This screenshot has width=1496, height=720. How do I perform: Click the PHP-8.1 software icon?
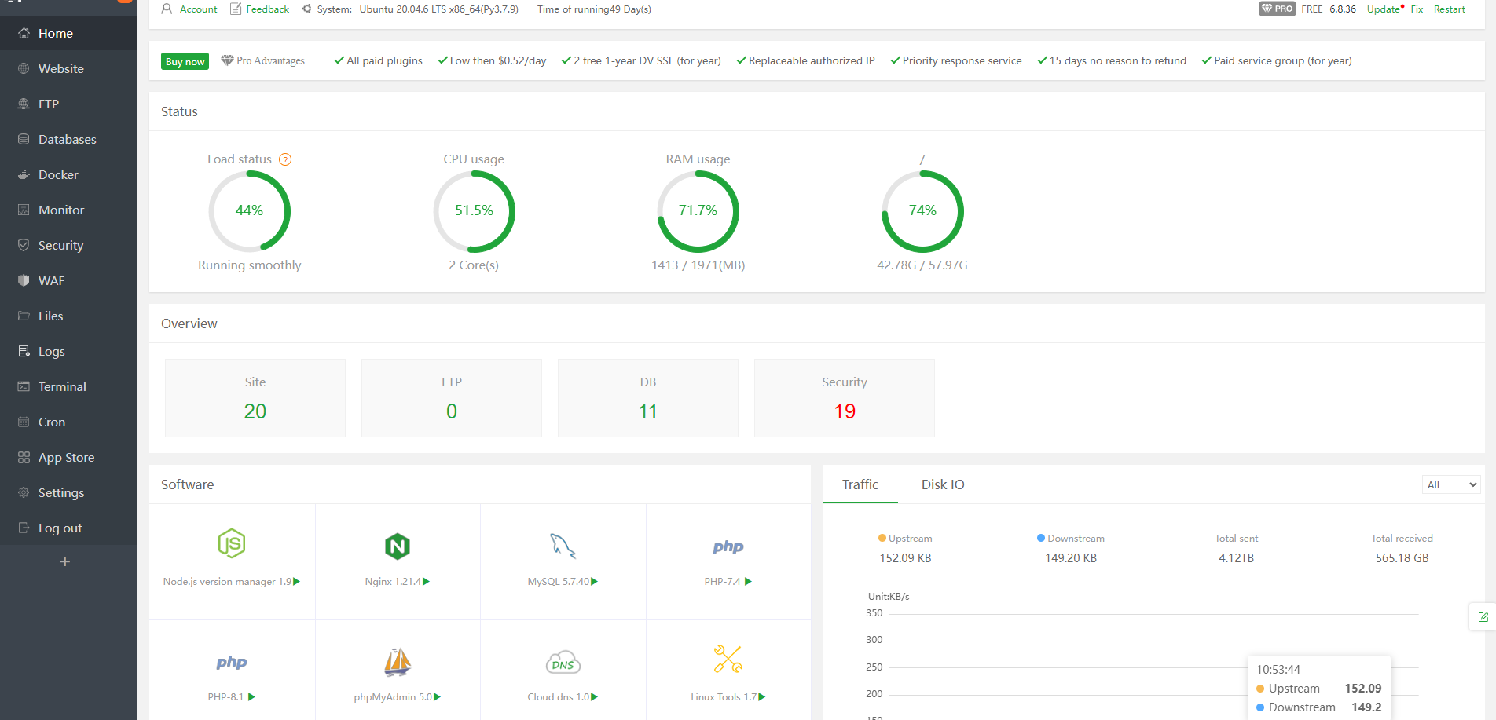click(232, 663)
